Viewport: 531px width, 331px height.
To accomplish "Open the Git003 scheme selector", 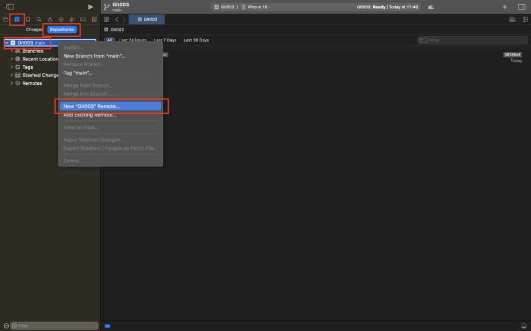I will tap(224, 7).
